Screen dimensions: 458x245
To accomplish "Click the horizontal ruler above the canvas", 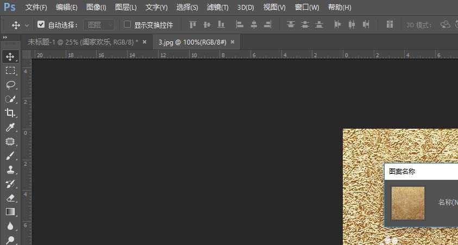I will (245, 55).
